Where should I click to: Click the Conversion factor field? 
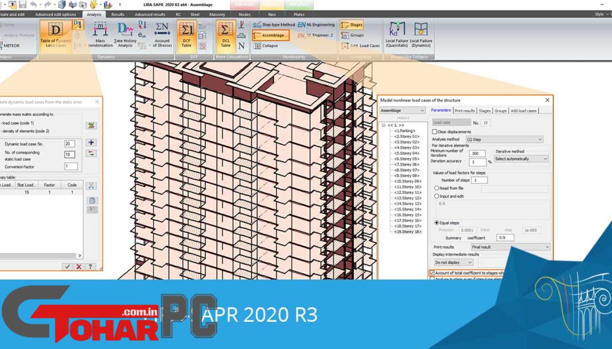pos(71,167)
